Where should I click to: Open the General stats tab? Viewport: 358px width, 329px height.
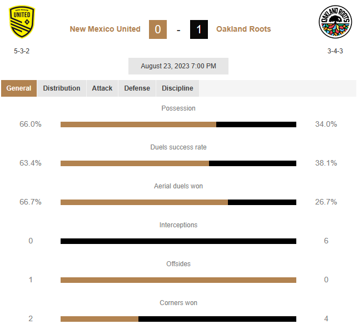19,88
